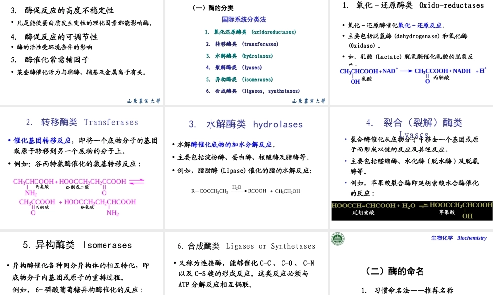Expand item "1. 习惯命名法——推荐名称"

(x=407, y=291)
